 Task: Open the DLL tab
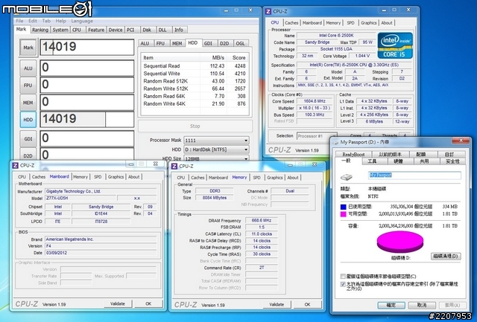tap(162, 30)
